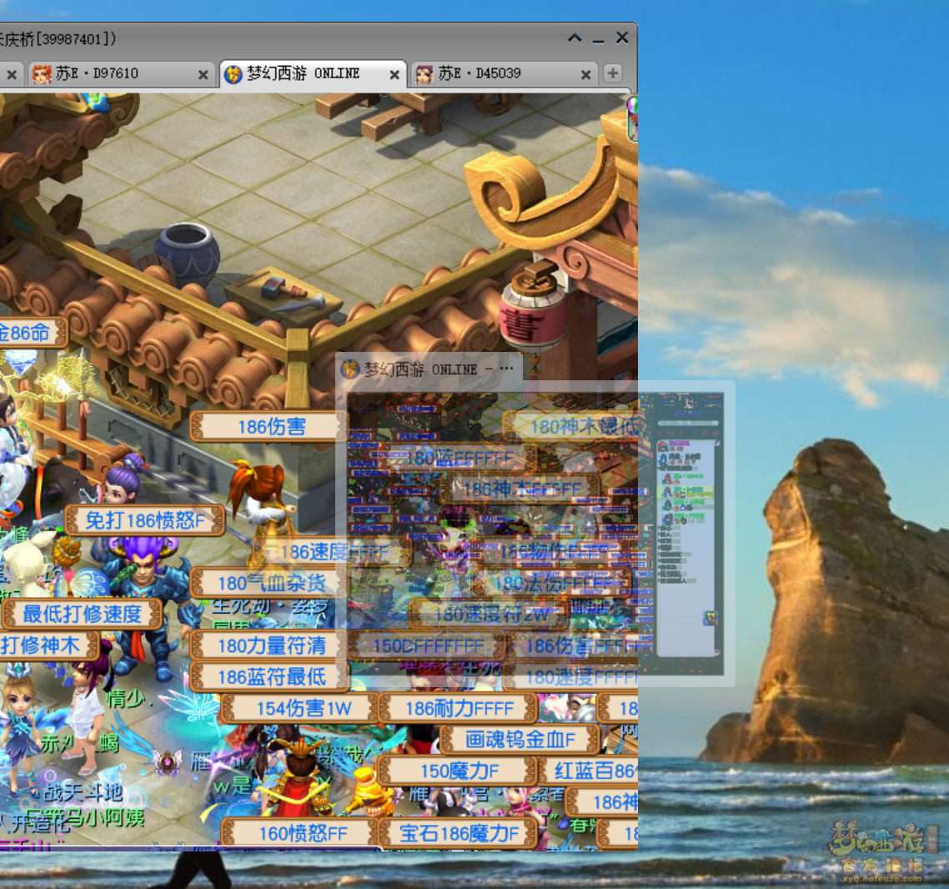Screen dimensions: 949x889
Task: Click the avatar icon on the D45039 tab
Action: tap(424, 74)
